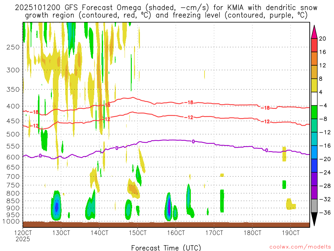Image resolution: width=334 pixels, height=251 pixels.
Task: Click the 14OCT tick label on time axis
Action: (99, 233)
